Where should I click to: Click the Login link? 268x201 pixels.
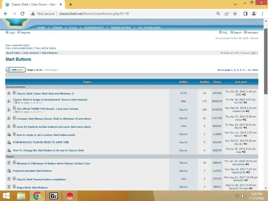click(12, 32)
